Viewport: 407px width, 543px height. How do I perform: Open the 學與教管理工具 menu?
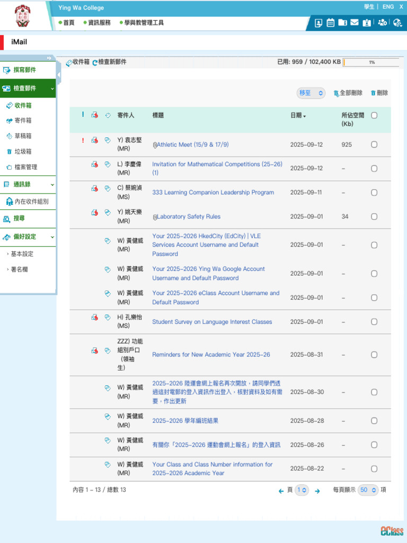click(141, 22)
